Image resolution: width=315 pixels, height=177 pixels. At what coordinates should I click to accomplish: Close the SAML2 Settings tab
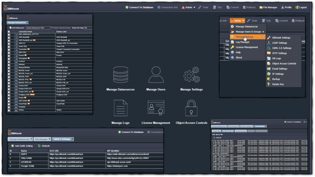pyautogui.click(x=72, y=139)
